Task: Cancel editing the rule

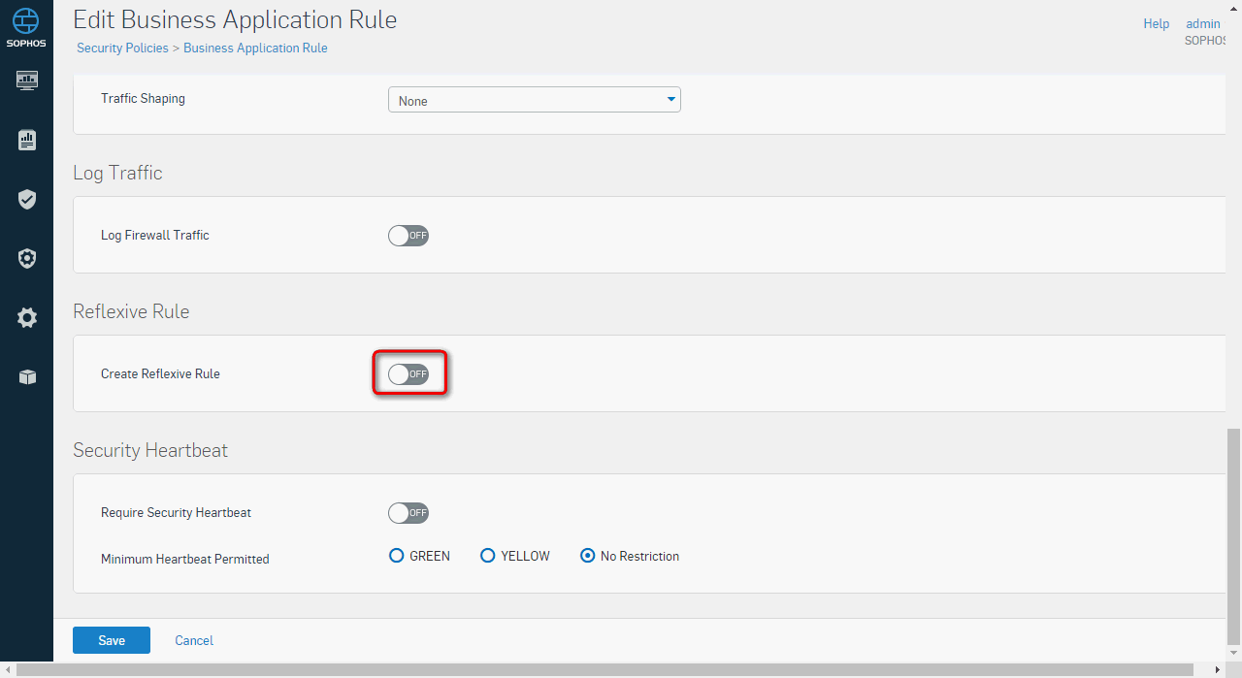Action: [x=194, y=640]
